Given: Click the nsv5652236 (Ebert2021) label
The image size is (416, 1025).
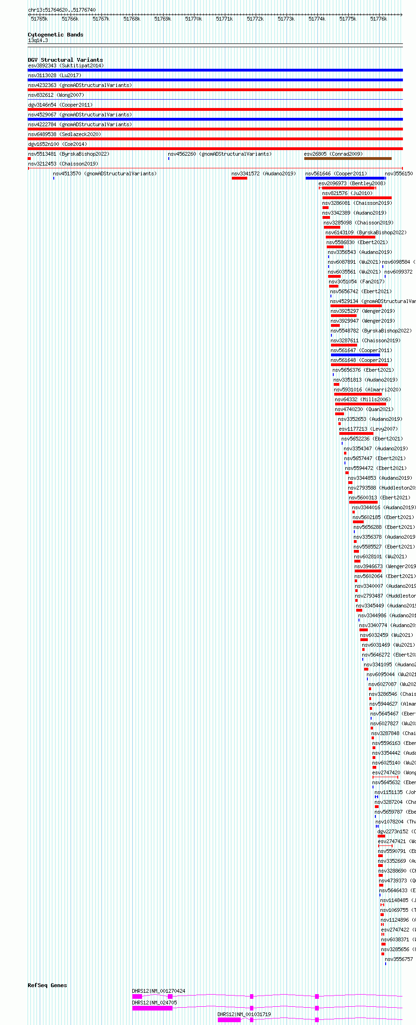Looking at the screenshot, I should coord(373,439).
